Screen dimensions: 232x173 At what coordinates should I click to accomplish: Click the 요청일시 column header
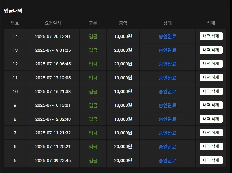tap(53, 23)
